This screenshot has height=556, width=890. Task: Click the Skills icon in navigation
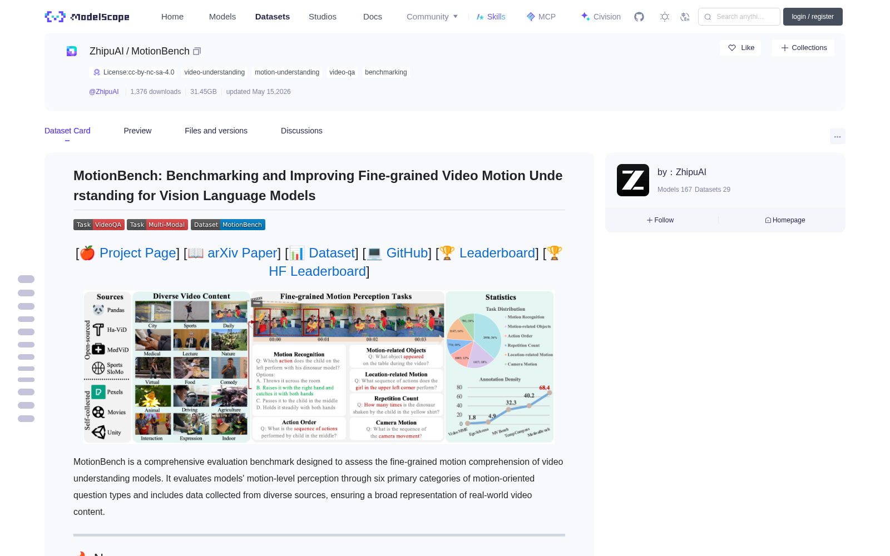click(x=480, y=17)
